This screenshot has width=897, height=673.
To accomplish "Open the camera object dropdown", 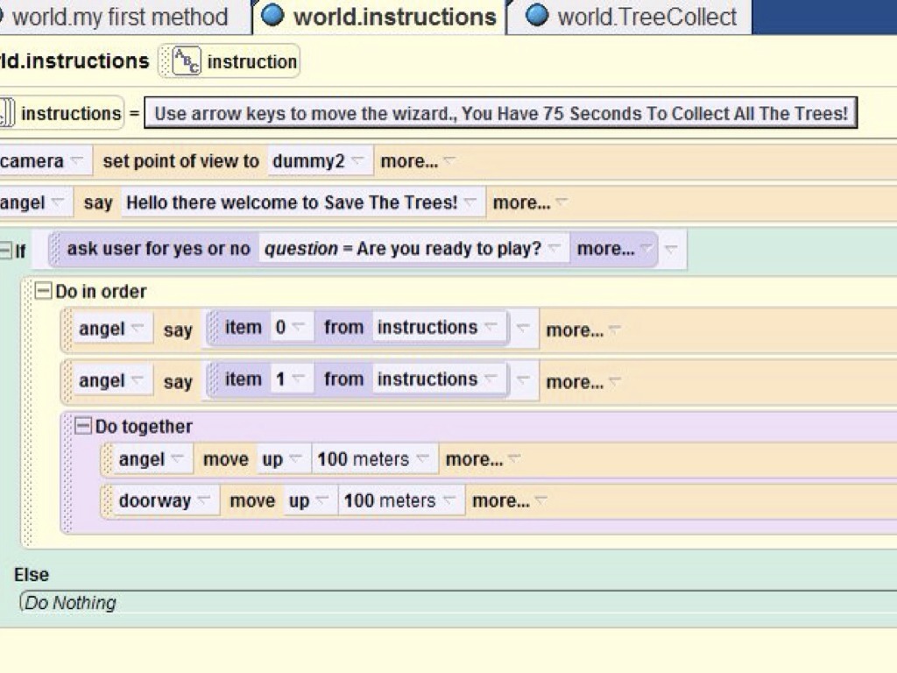I will (77, 161).
